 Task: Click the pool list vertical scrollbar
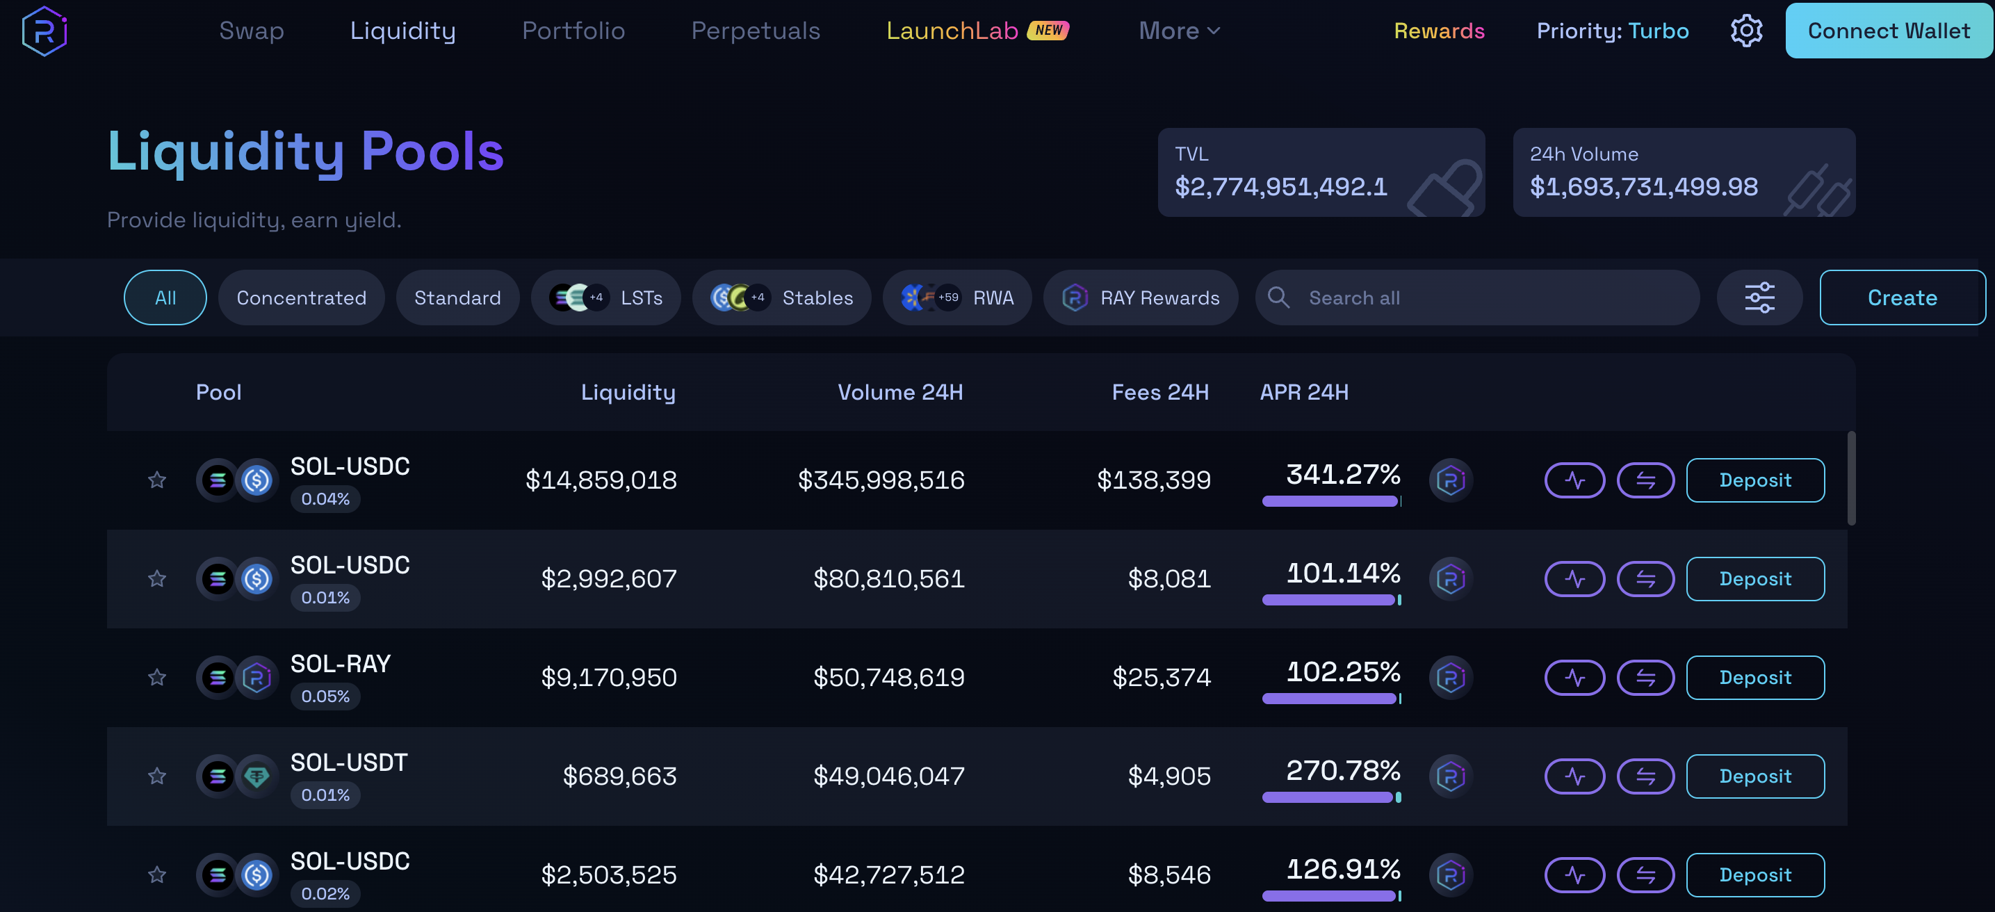pyautogui.click(x=1851, y=478)
